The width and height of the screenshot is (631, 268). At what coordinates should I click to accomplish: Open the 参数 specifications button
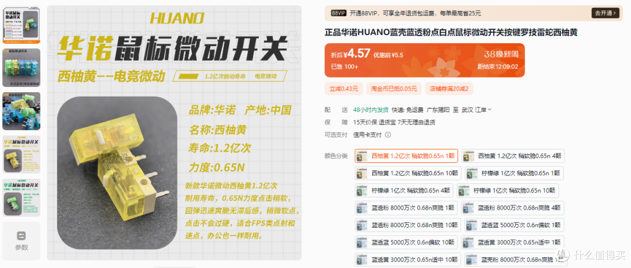coord(22,241)
